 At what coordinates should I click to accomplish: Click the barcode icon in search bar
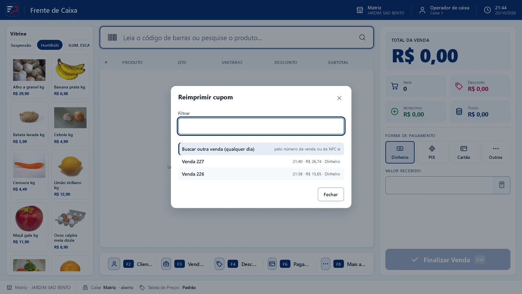112,38
